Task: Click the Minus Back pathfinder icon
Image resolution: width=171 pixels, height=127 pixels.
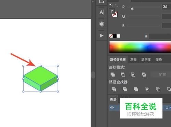Action: click(x=169, y=89)
